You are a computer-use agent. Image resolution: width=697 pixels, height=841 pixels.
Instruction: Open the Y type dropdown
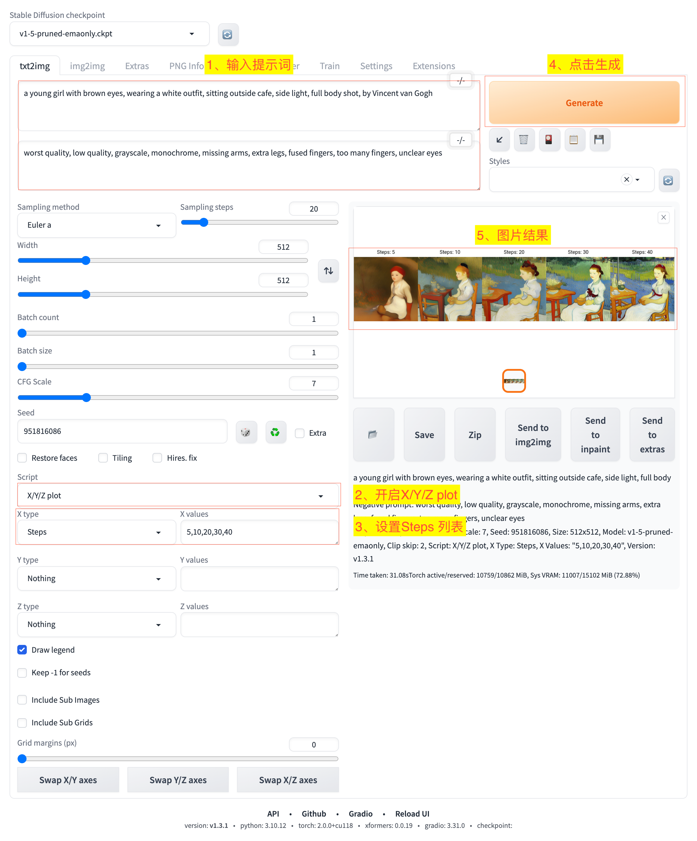[x=96, y=579]
